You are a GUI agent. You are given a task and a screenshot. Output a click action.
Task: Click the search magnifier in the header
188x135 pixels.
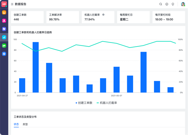(161, 4)
